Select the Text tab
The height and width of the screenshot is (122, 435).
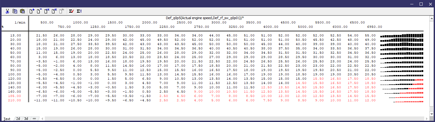7,119
